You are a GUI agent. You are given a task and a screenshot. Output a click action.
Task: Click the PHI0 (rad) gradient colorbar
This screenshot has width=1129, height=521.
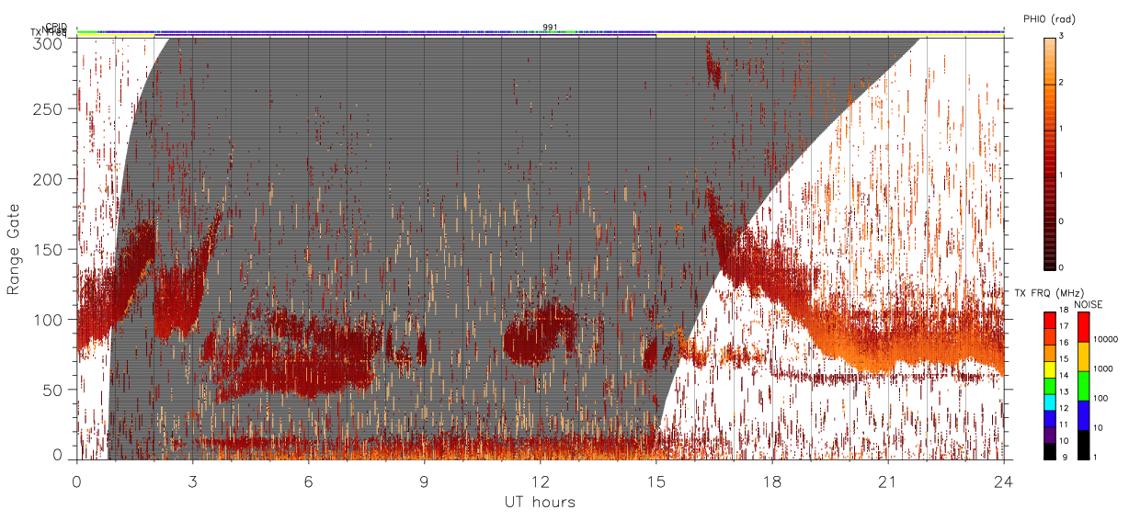1049,153
